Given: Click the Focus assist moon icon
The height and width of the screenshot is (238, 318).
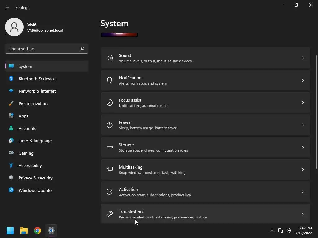Looking at the screenshot, I should [110, 103].
